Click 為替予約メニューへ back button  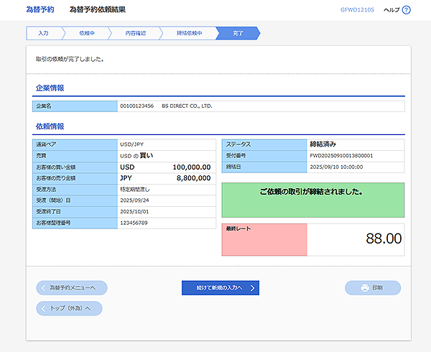[72, 287]
